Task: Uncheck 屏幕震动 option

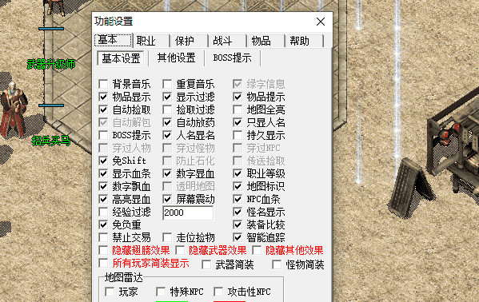Action: pyautogui.click(x=167, y=199)
